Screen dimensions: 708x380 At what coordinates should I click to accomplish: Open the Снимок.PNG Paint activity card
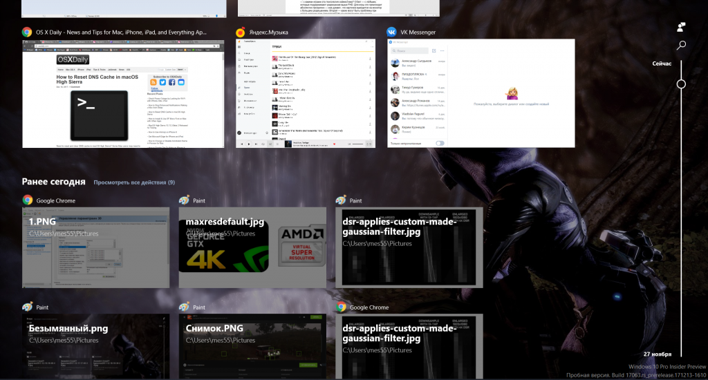(252, 347)
